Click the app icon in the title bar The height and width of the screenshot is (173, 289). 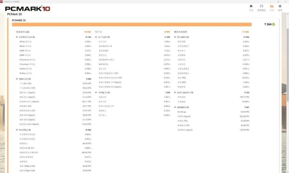[2, 2]
